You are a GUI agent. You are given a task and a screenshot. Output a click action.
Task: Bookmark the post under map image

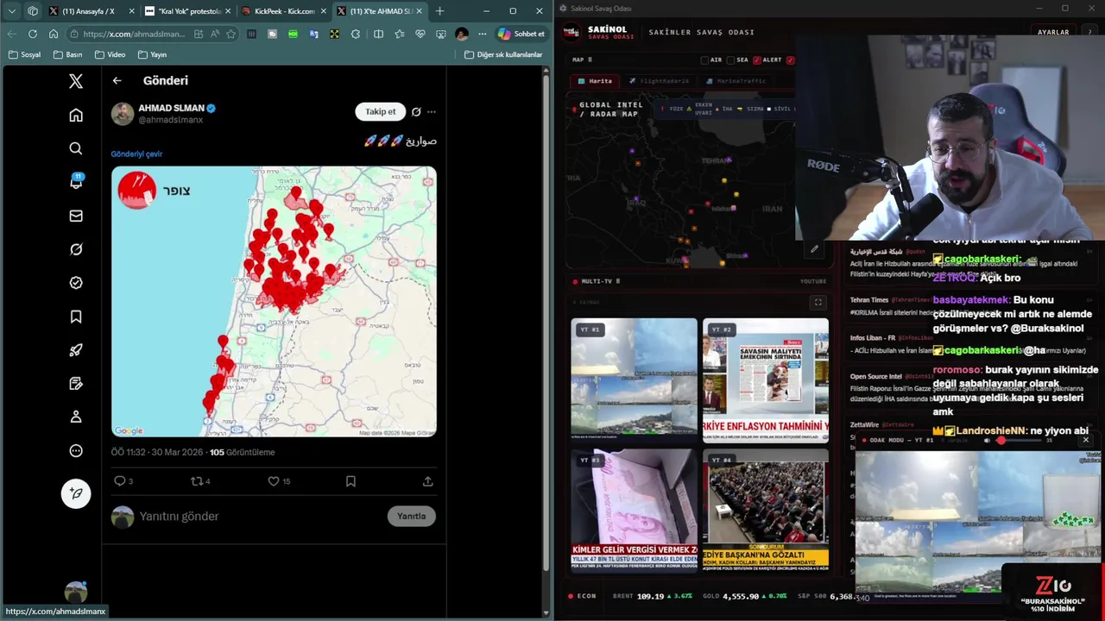[x=350, y=481]
